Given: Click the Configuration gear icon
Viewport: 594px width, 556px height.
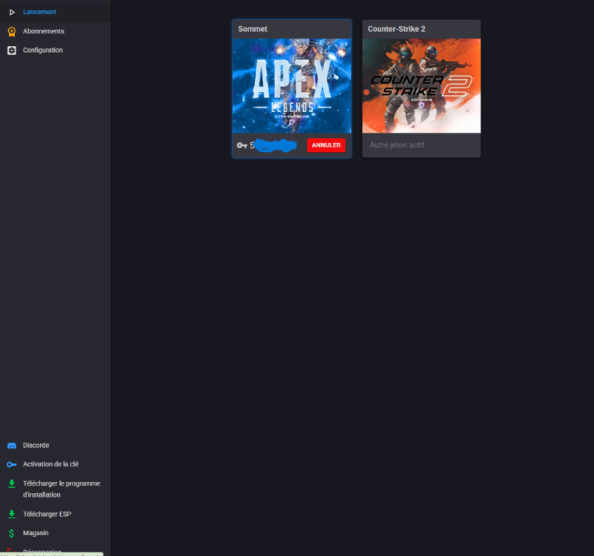Looking at the screenshot, I should 11,50.
